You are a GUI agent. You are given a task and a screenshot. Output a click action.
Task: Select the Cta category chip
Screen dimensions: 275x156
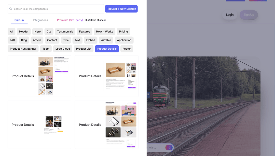pyautogui.click(x=49, y=32)
